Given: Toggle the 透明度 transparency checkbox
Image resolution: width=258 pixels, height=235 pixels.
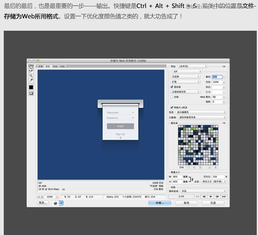Looking at the screenshot, I should click(172, 87).
